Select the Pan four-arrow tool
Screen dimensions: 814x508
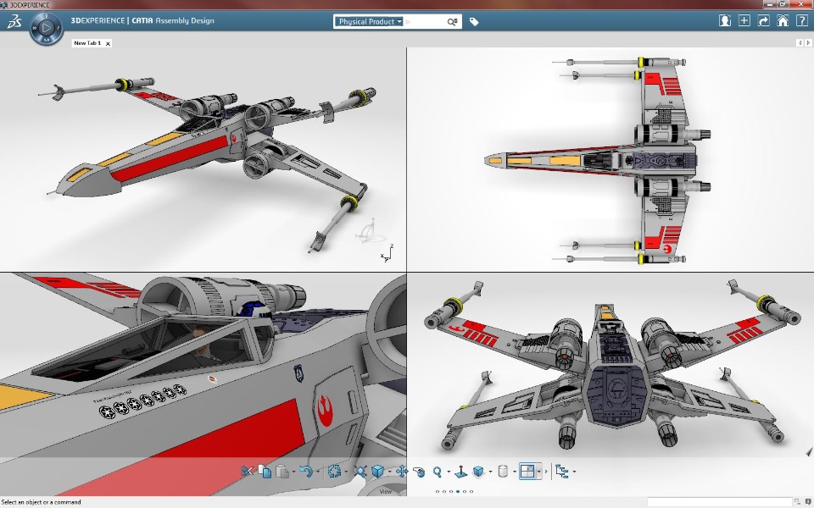[x=401, y=472]
